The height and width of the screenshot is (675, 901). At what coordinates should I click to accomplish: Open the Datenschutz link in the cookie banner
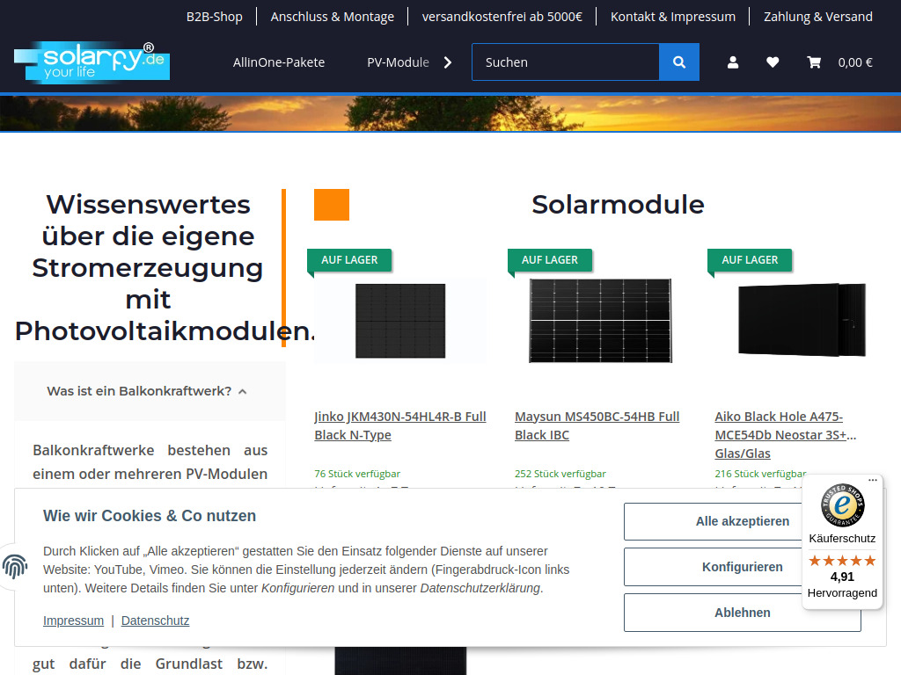155,620
